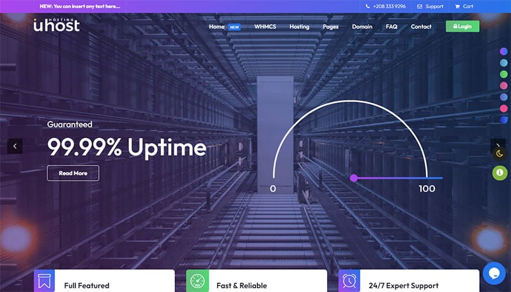
Task: Open the Domain menu
Action: [362, 27]
